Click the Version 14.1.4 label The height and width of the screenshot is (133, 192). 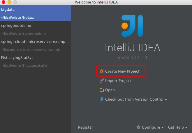(132, 57)
